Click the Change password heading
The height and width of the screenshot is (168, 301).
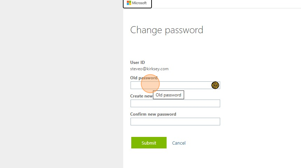167,30
